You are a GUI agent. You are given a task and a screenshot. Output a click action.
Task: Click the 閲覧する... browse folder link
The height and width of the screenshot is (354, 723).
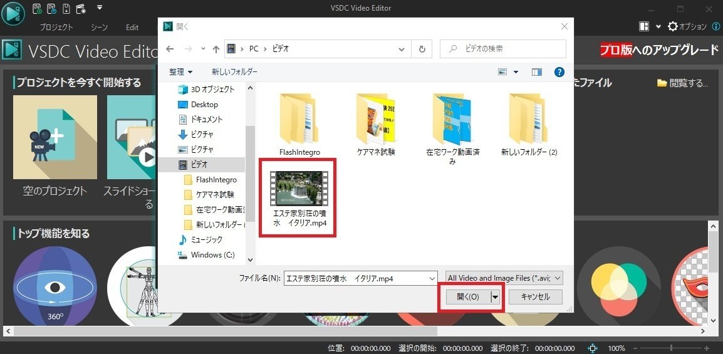pyautogui.click(x=683, y=83)
